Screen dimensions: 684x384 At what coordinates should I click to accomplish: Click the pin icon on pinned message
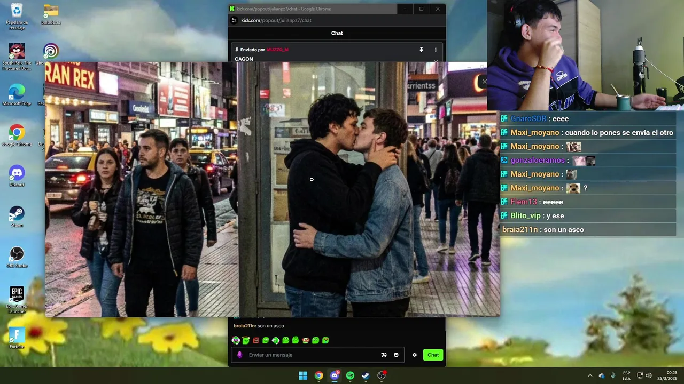click(x=421, y=50)
